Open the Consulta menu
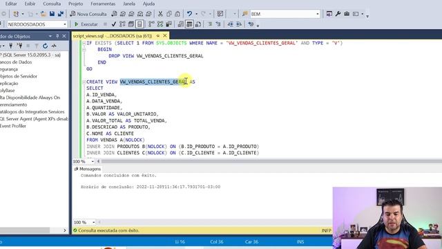The height and width of the screenshot is (249, 442). (52, 3)
